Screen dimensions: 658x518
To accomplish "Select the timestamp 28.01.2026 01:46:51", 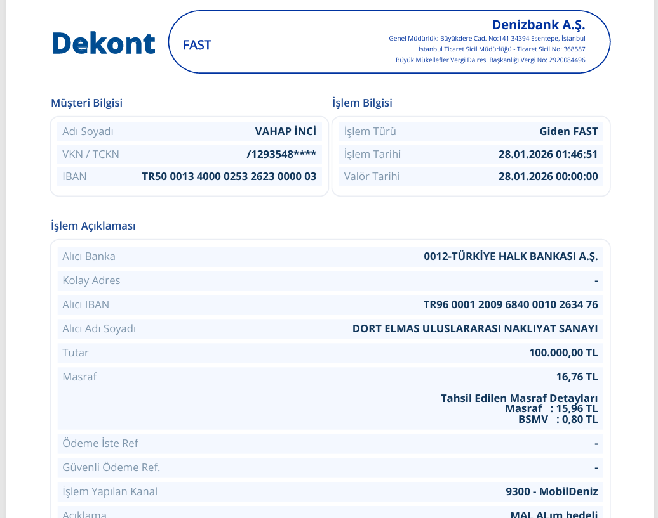I will pyautogui.click(x=548, y=154).
